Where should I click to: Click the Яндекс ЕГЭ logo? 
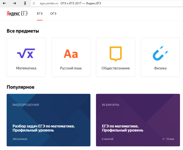[17, 13]
